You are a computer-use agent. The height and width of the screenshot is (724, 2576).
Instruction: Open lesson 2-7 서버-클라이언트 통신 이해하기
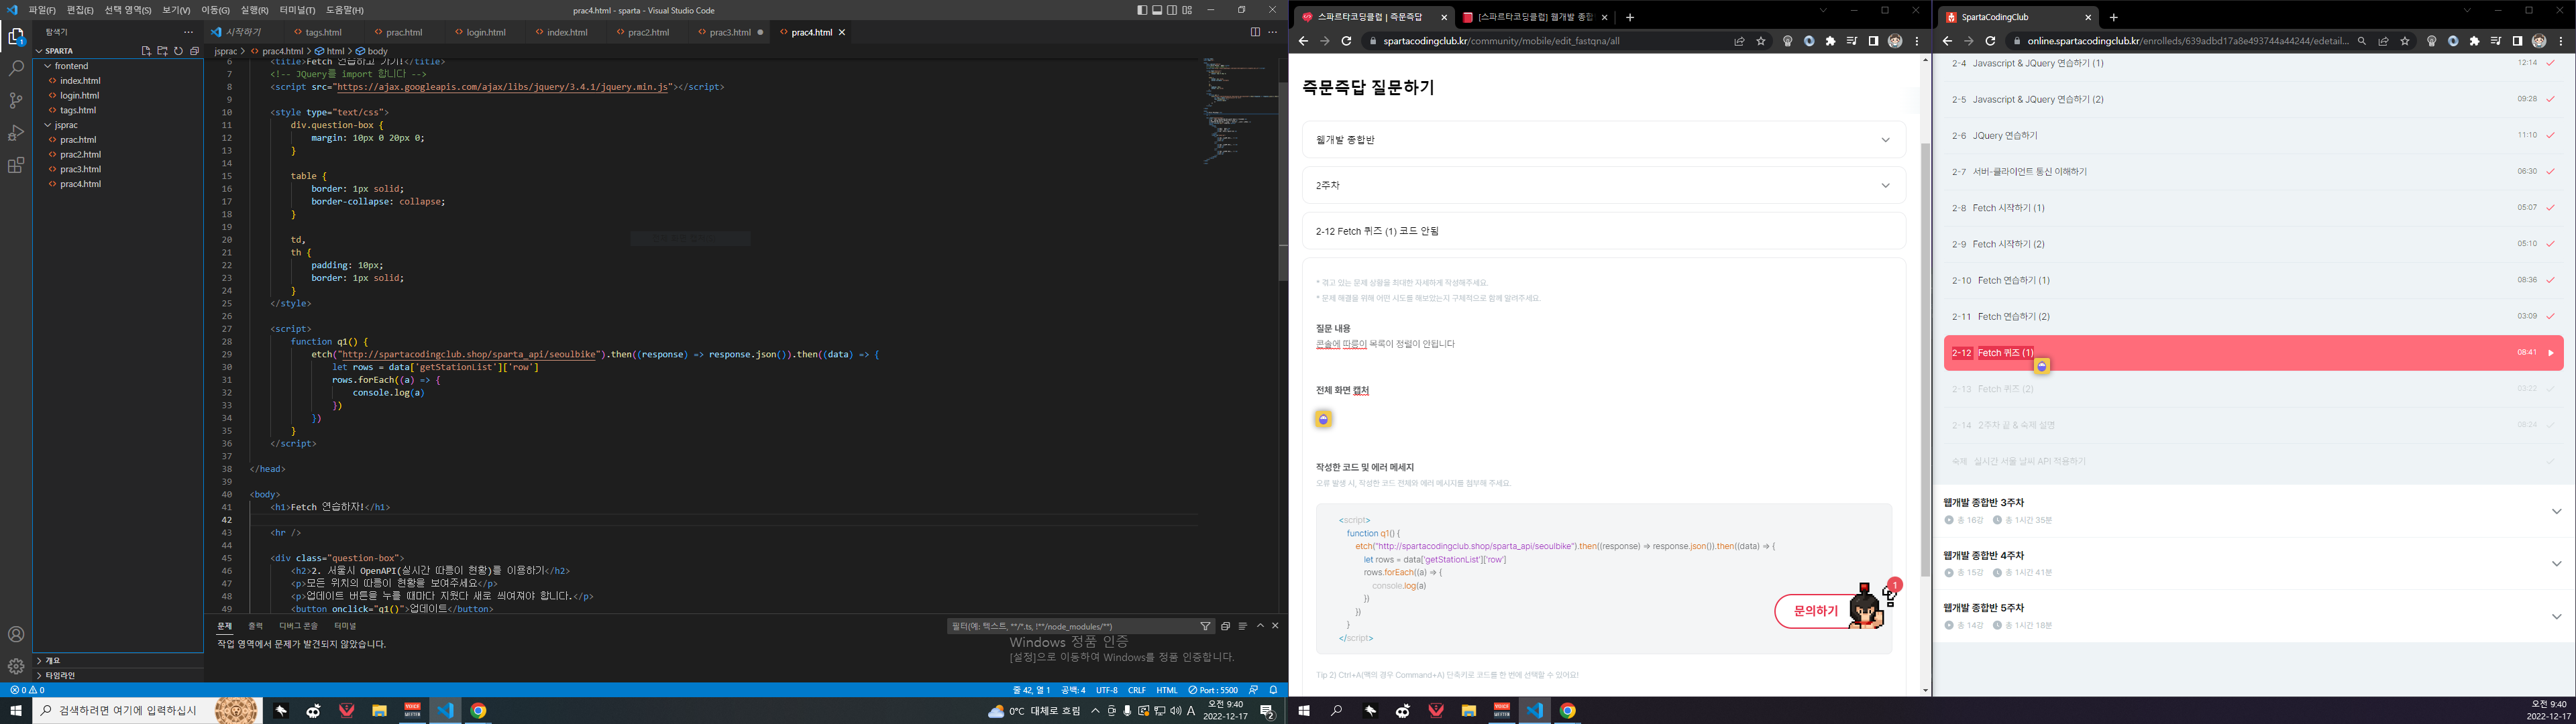2253,172
